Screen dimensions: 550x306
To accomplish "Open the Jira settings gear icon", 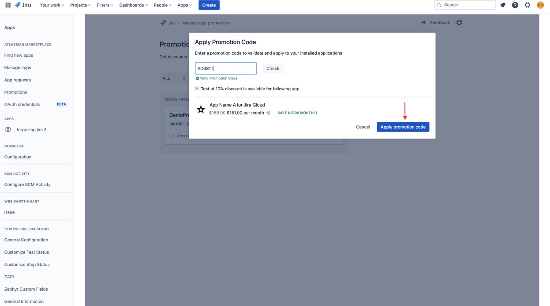I will 527,5.
